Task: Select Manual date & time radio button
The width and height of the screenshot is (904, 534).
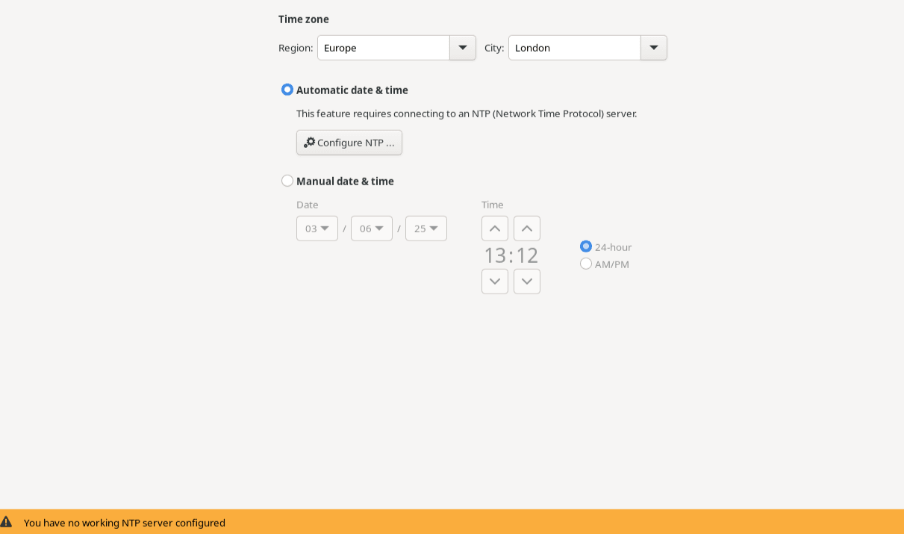Action: (287, 181)
